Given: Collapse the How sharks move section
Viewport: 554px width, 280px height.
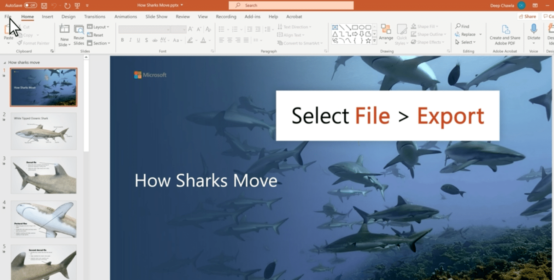Looking at the screenshot, I should pos(5,62).
